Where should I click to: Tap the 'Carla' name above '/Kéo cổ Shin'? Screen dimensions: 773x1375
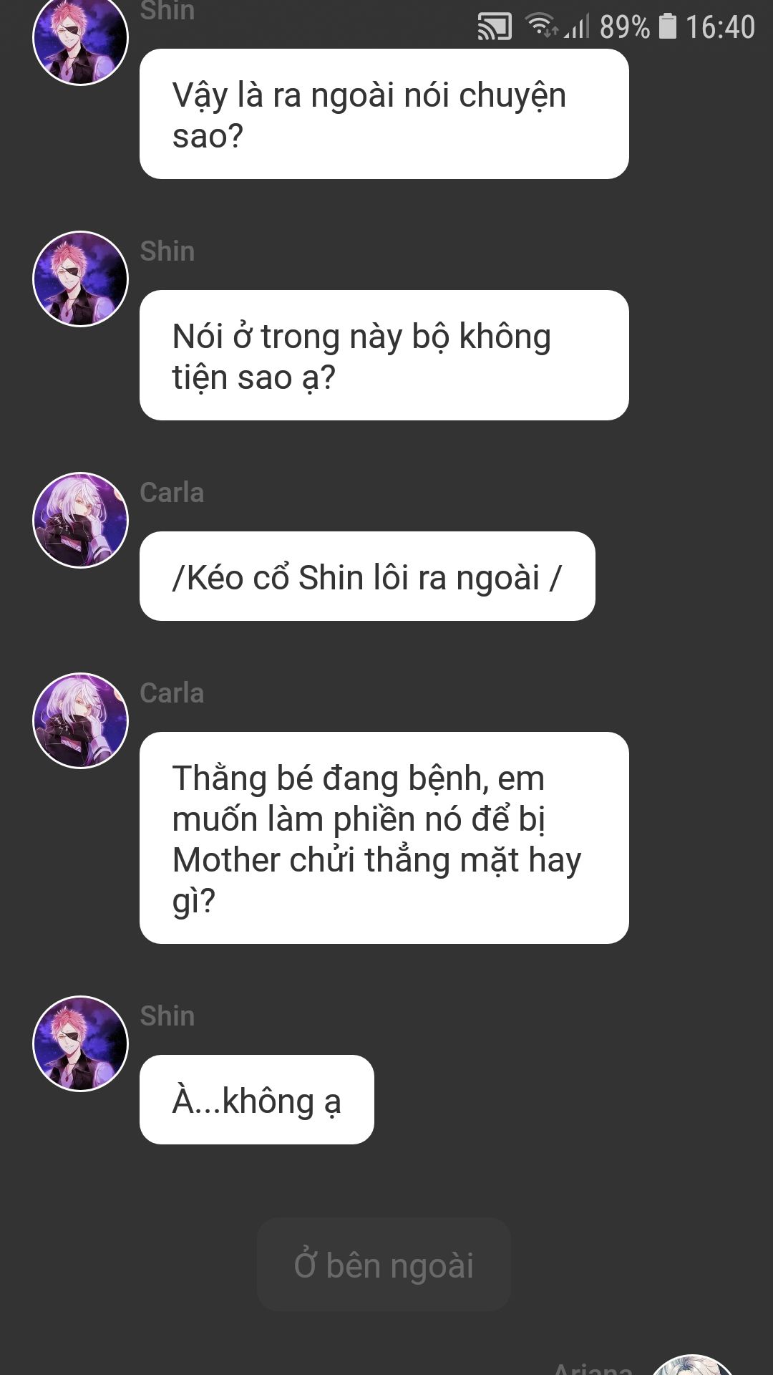[x=172, y=493]
